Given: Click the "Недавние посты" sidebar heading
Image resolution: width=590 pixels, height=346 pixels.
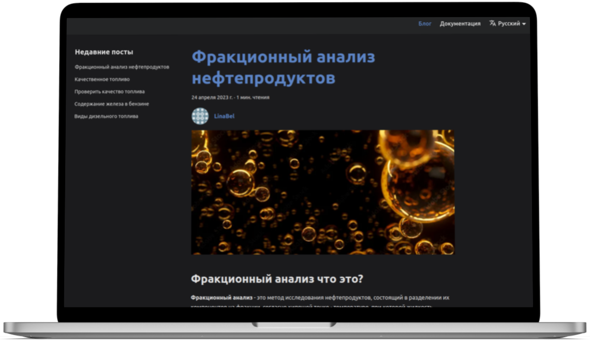Looking at the screenshot, I should pyautogui.click(x=104, y=52).
